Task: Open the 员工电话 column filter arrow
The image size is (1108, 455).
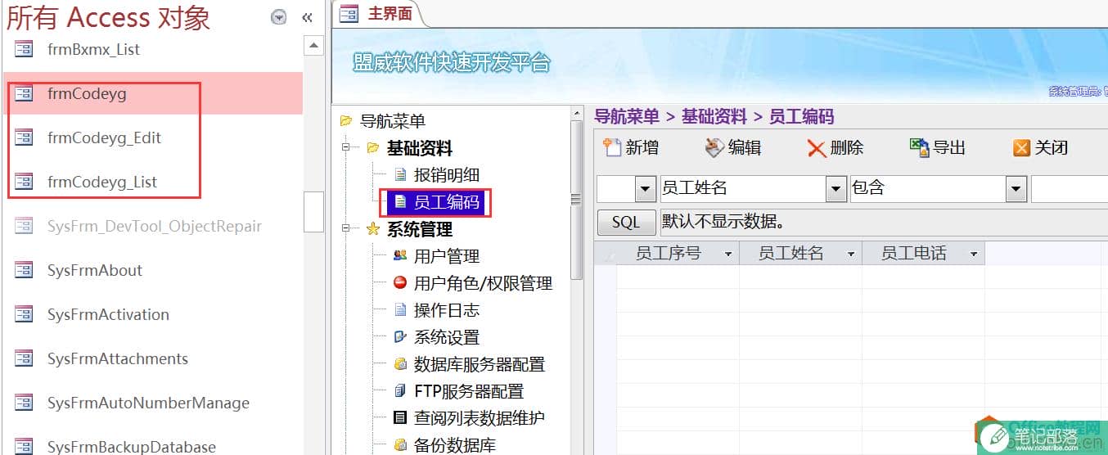Action: point(974,255)
